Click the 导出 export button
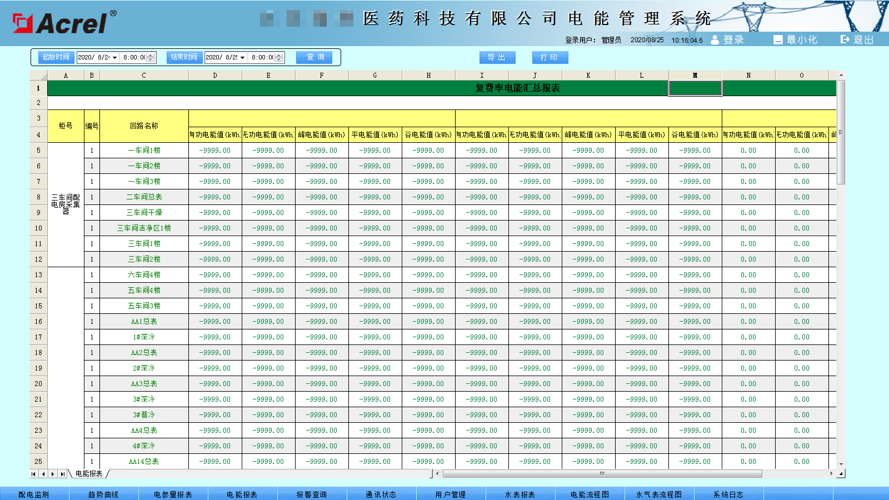Viewport: 889px width, 500px height. tap(497, 57)
